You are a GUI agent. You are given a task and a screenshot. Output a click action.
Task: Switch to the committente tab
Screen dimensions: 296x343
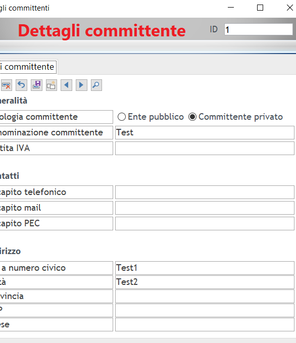point(28,67)
